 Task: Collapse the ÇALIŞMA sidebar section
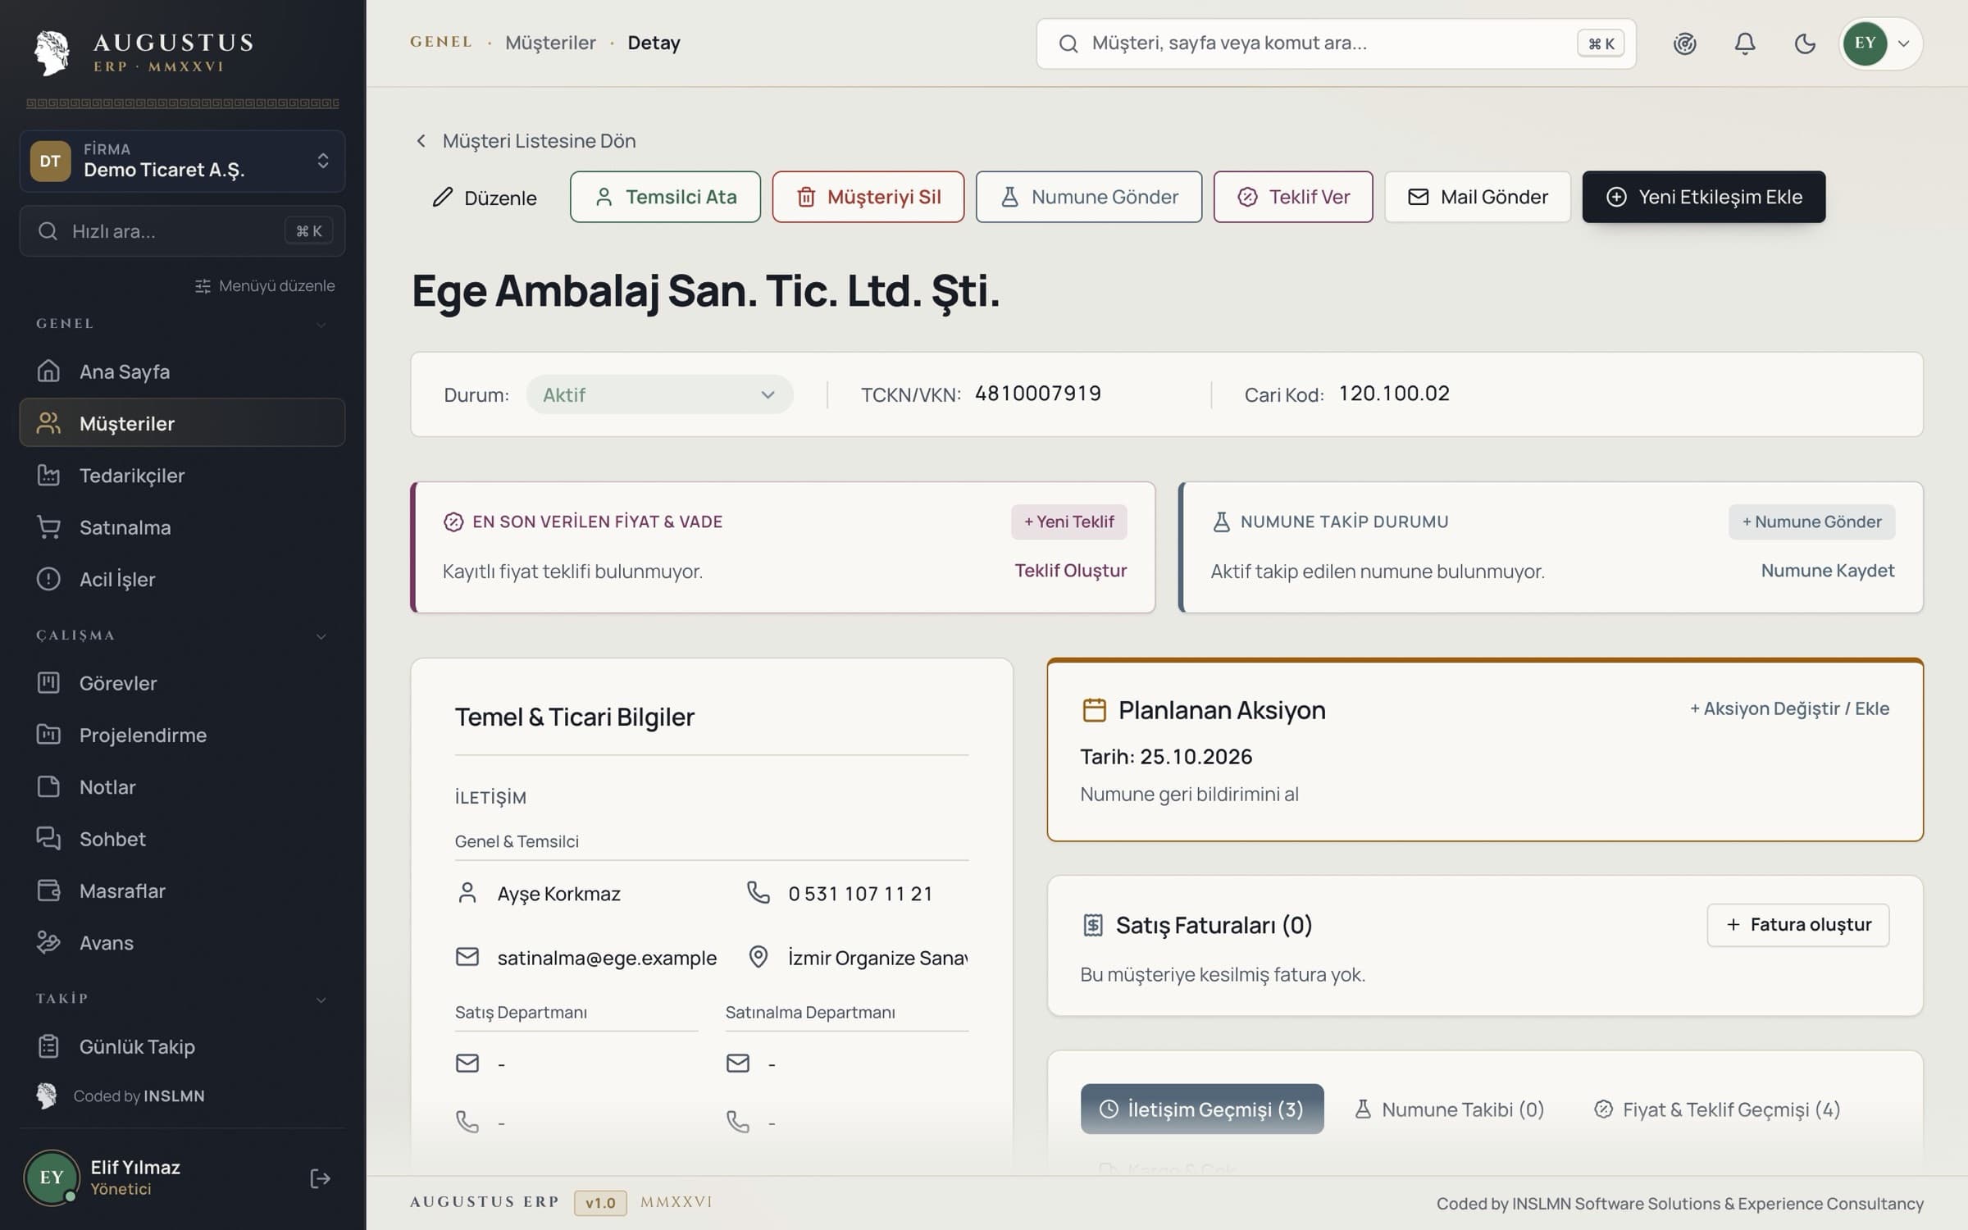321,636
